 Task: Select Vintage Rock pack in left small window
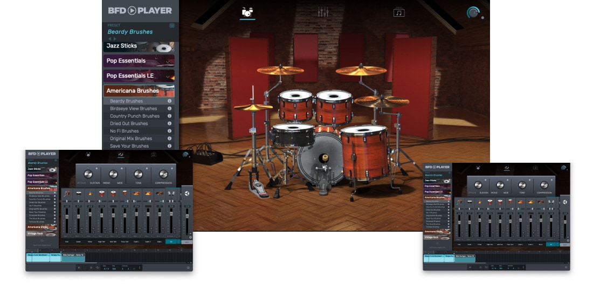coord(42,234)
